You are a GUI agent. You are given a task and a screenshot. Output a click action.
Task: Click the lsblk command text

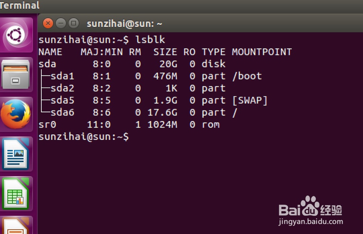(x=150, y=40)
